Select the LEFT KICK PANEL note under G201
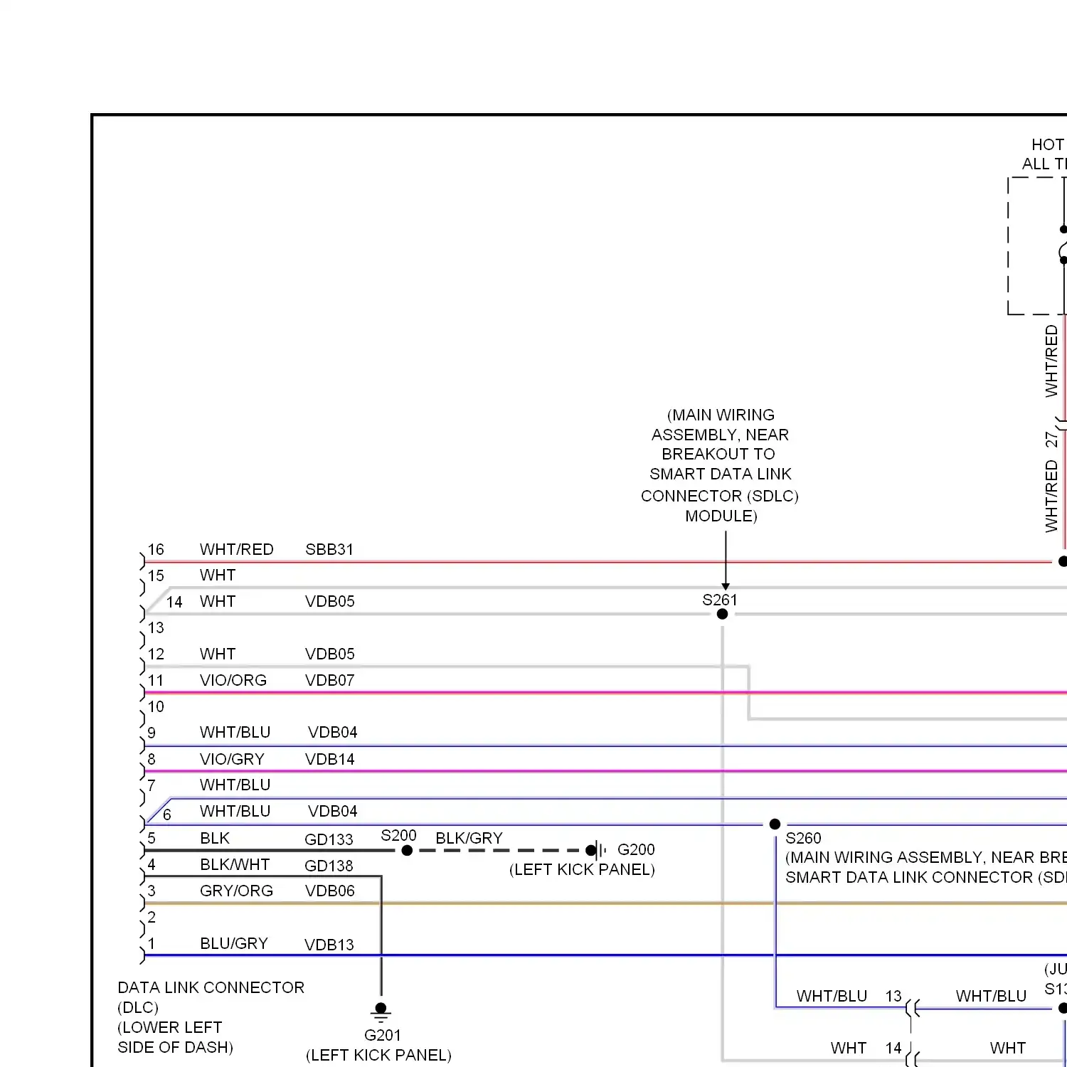The width and height of the screenshot is (1067, 1067). pos(378,1055)
